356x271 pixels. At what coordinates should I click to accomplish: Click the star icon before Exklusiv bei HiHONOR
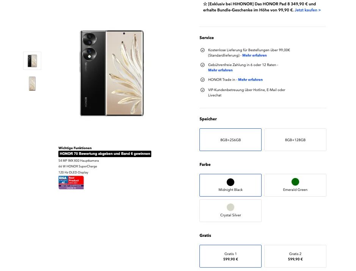[205, 4]
